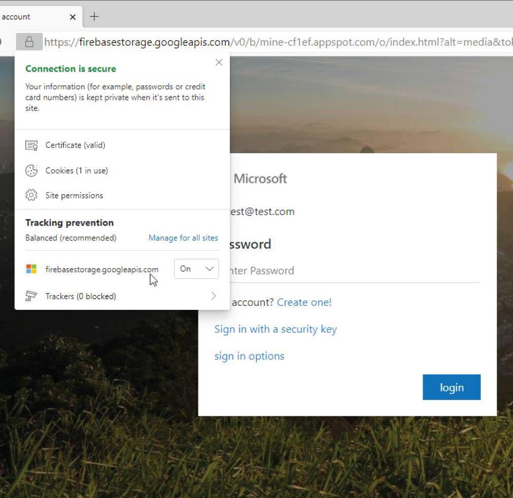Screen dimensions: 513x498
Task: Expand Trackers row chevron arrow
Action: (214, 296)
